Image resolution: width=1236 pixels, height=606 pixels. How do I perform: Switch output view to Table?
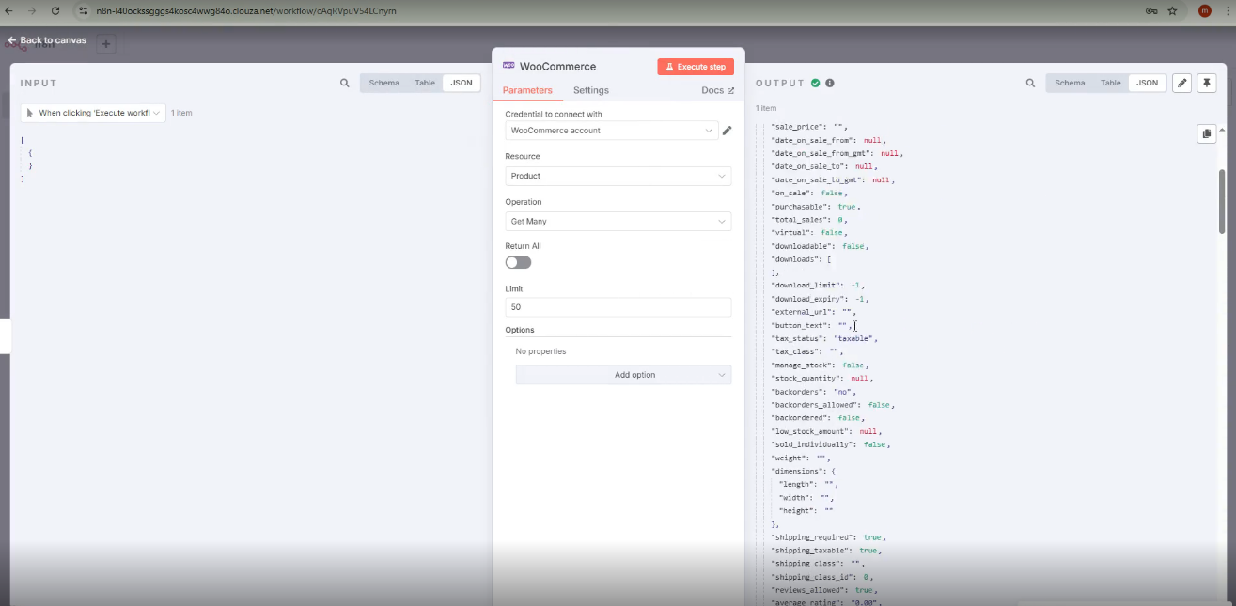(x=1111, y=83)
